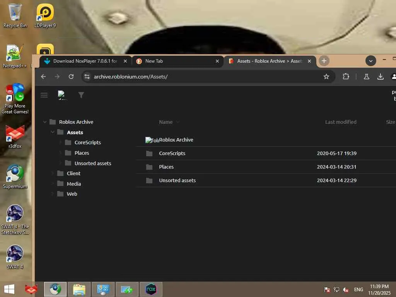The height and width of the screenshot is (297, 396).
Task: Collapse the Assets tree node
Action: click(52, 132)
